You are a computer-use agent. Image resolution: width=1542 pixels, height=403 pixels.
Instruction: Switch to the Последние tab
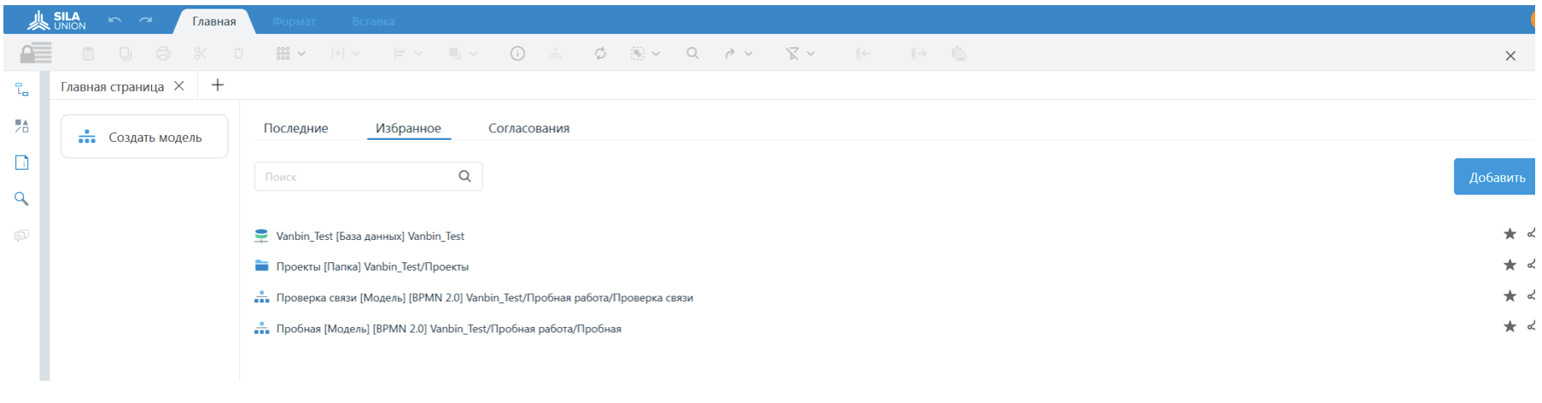click(x=295, y=128)
